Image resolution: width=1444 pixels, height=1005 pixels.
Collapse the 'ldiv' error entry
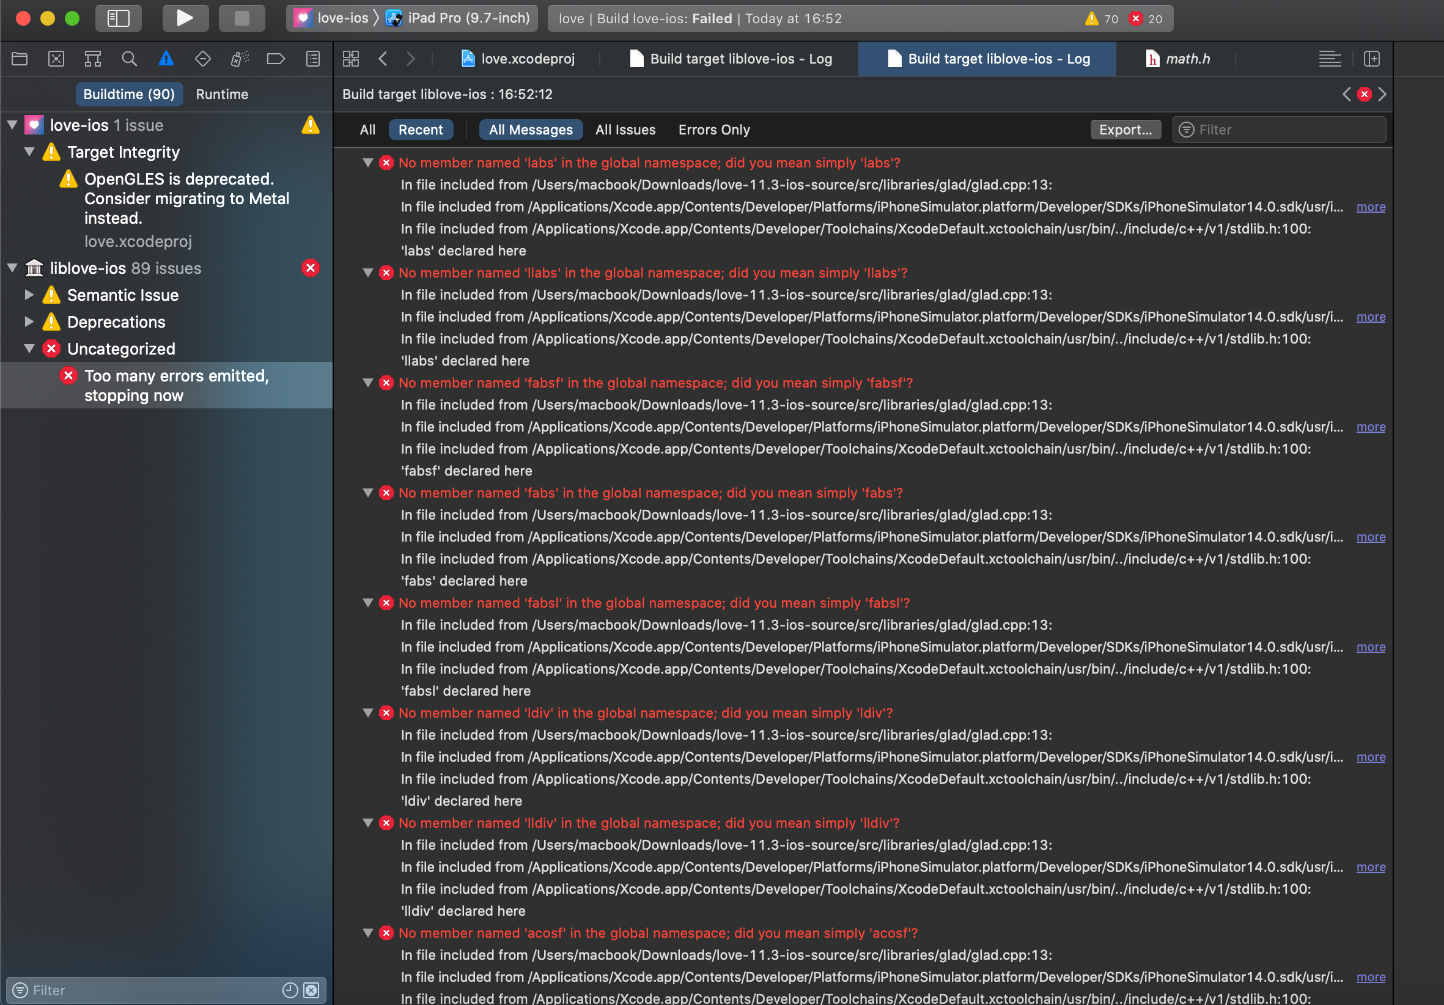coord(369,713)
